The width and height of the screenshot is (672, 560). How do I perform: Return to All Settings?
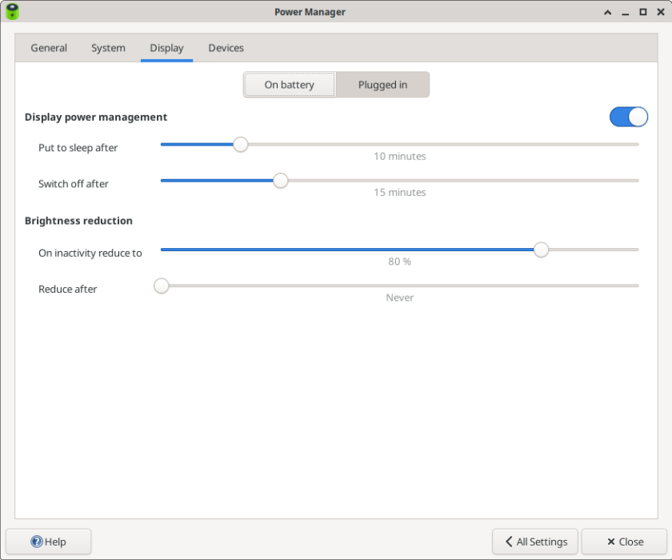(x=534, y=542)
